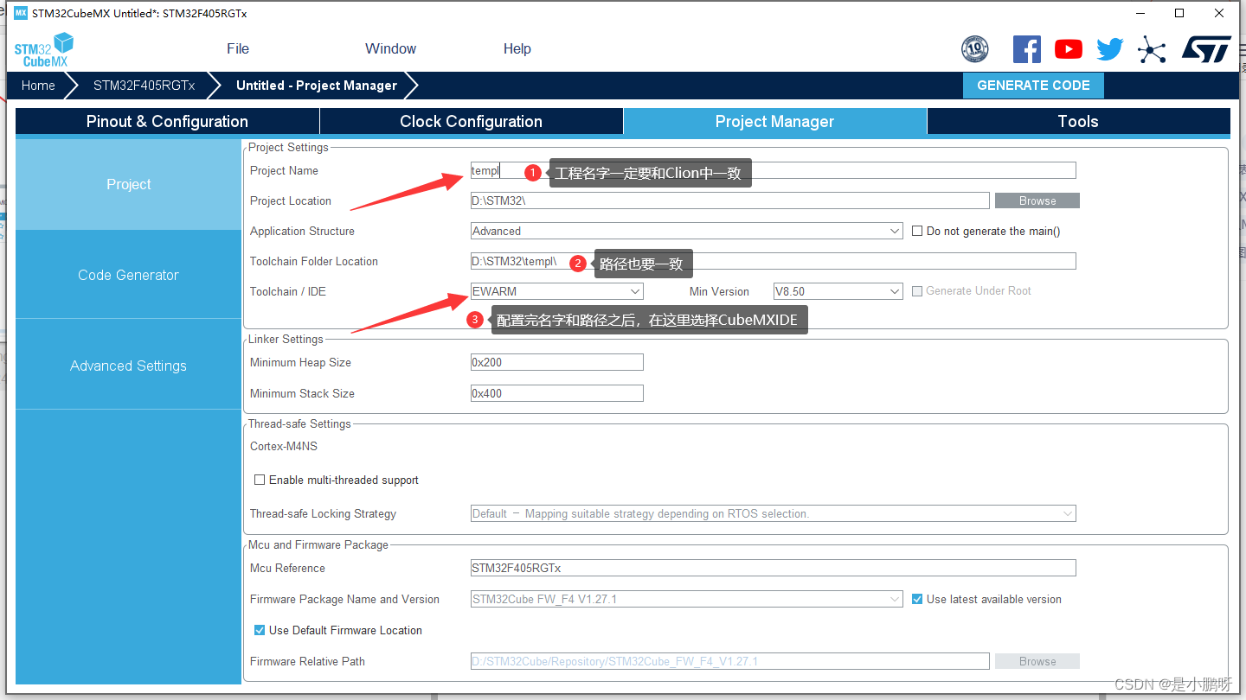Open Firmware Package Name and Version dropdown

[686, 599]
